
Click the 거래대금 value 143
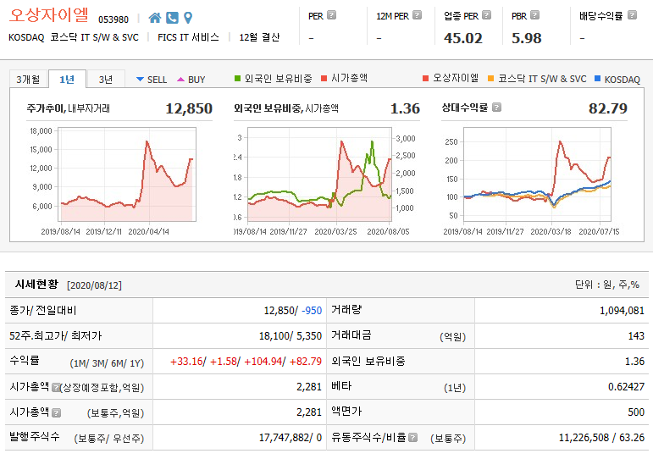click(636, 336)
